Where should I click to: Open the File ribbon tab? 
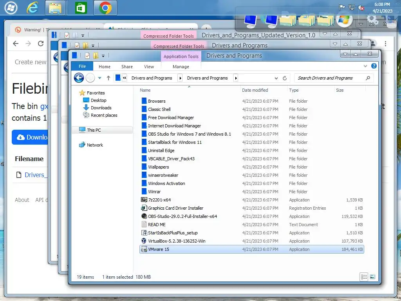[82, 66]
